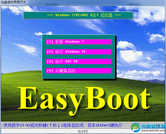Click the bottom hint text 使用数字(1-4)或光标键
This screenshot has width=166, height=134.
(x=63, y=125)
